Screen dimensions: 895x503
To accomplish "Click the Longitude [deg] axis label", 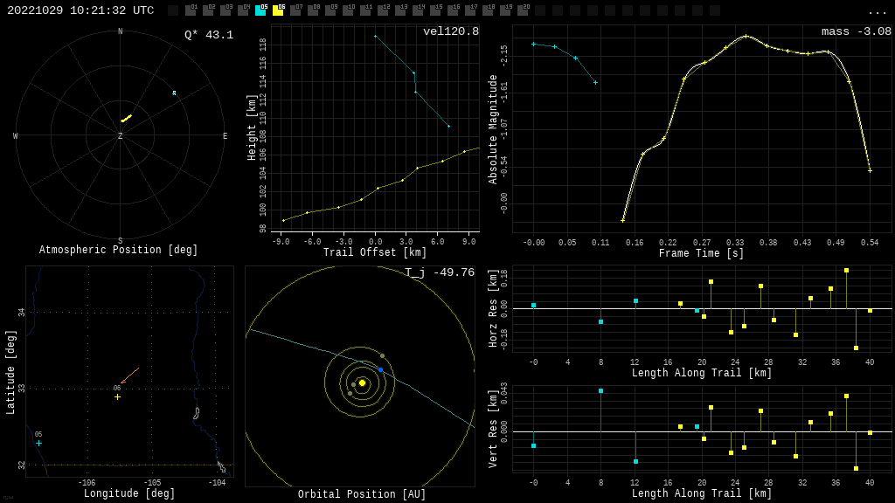I will click(x=129, y=493).
